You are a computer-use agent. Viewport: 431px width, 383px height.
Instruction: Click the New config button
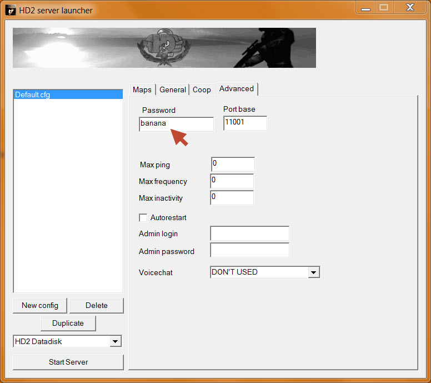(x=40, y=305)
